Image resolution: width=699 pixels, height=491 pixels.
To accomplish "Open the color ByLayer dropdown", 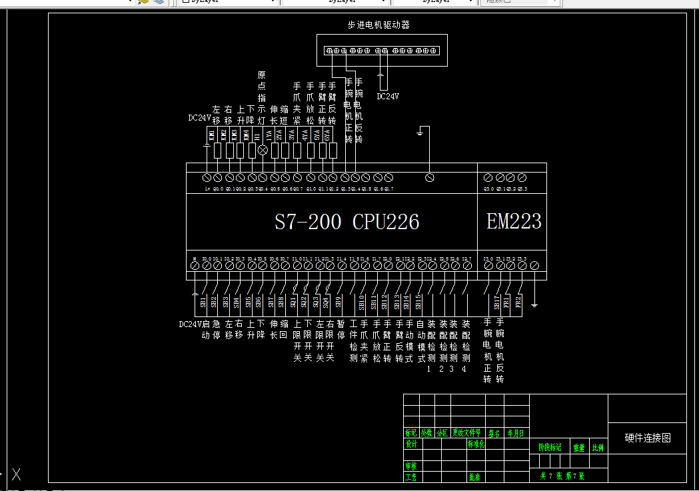I will click(229, 2).
